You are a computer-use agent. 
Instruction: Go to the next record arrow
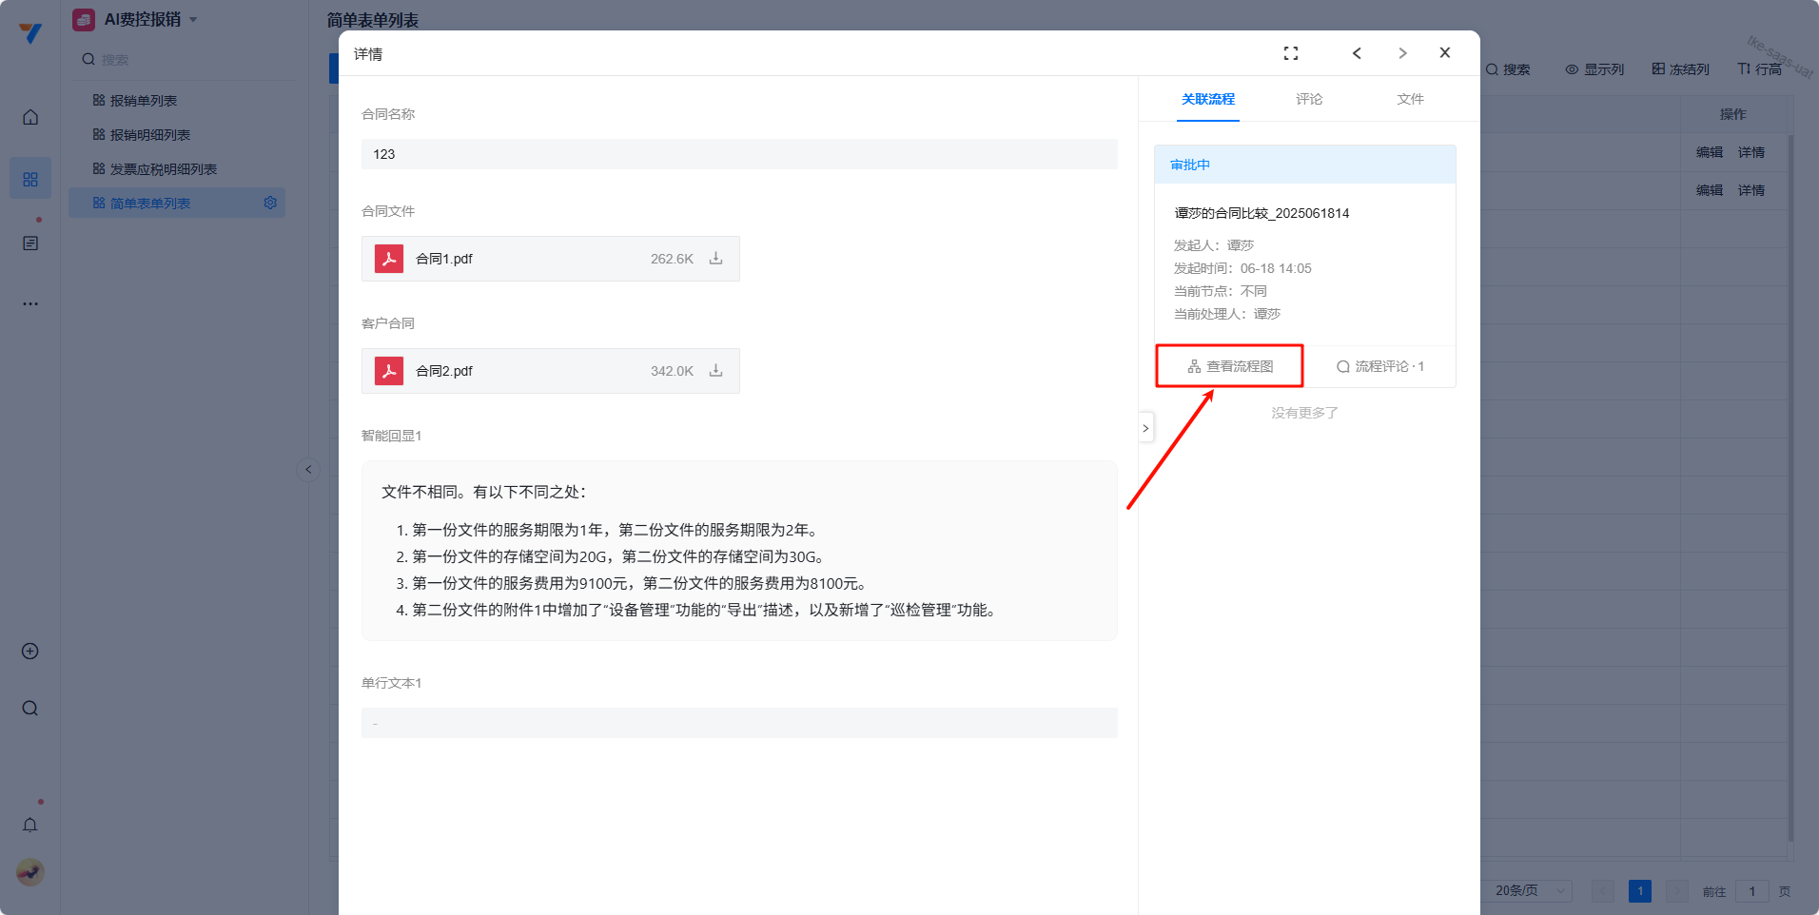(1401, 53)
